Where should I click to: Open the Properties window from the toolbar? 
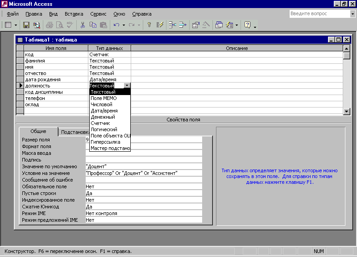[195, 25]
